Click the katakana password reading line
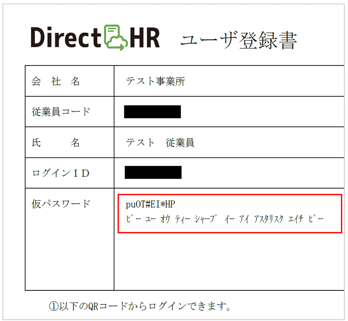The width and height of the screenshot is (348, 321). 225,219
